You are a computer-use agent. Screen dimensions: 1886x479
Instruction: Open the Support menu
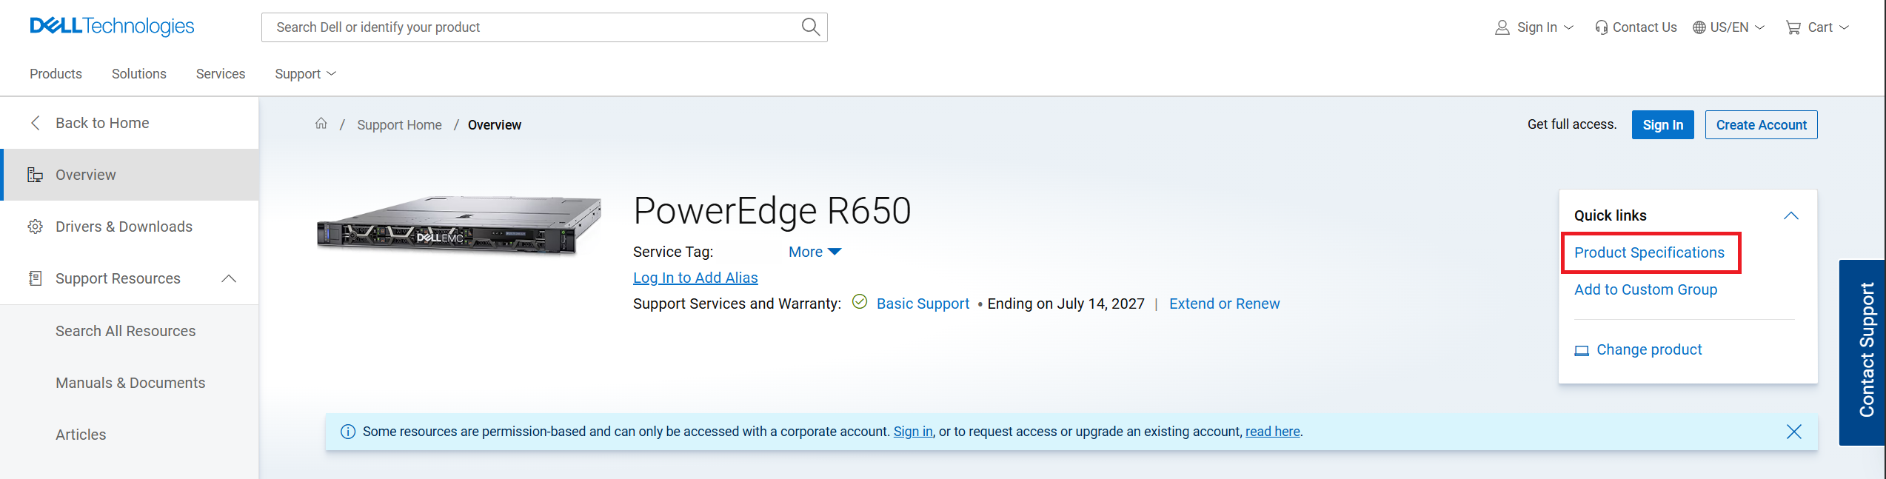coord(305,74)
